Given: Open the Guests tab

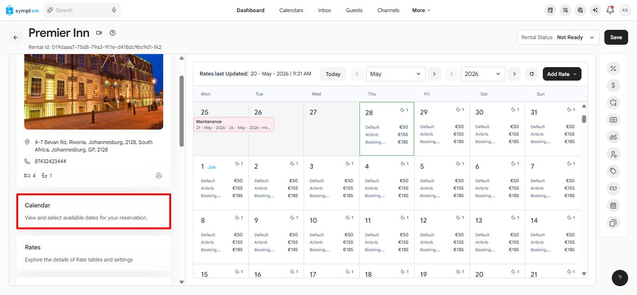Looking at the screenshot, I should 354,10.
